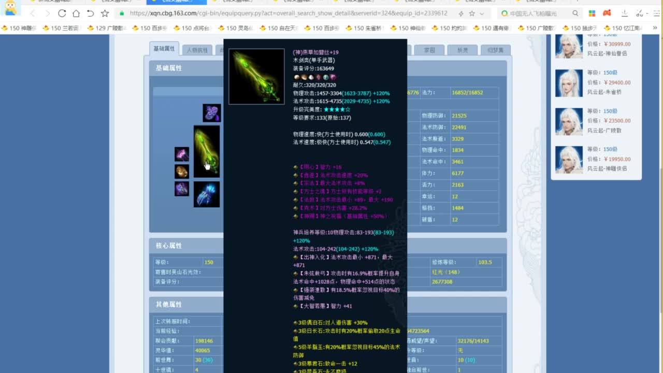Click the listing name 风云起-广陵散
This screenshot has width=663, height=373.
click(x=604, y=131)
